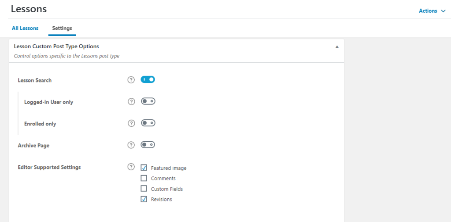451x222 pixels.
Task: Open the Actions dropdown menu
Action: click(432, 11)
